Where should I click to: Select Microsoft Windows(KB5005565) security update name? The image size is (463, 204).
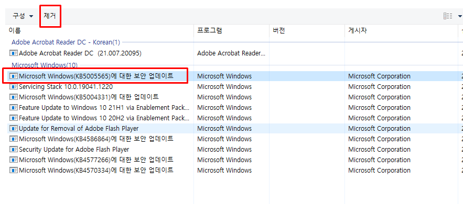point(96,76)
